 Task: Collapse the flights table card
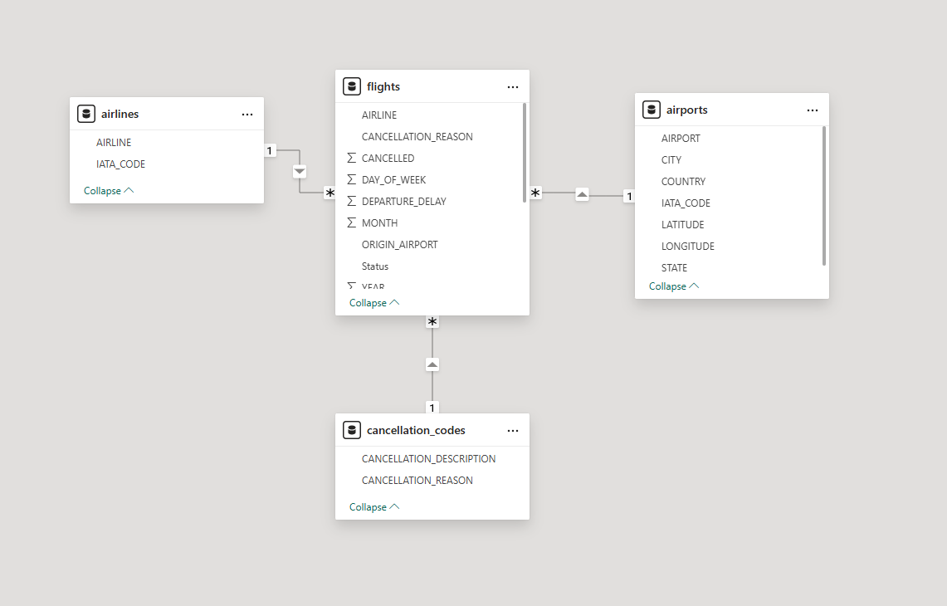pos(374,303)
